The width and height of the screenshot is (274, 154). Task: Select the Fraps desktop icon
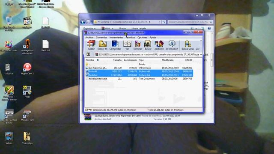click(27, 92)
